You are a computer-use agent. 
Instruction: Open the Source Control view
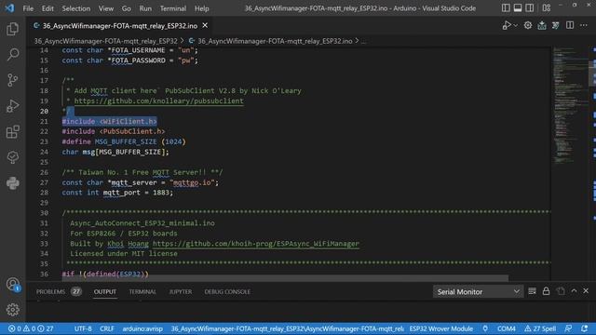coord(12,80)
